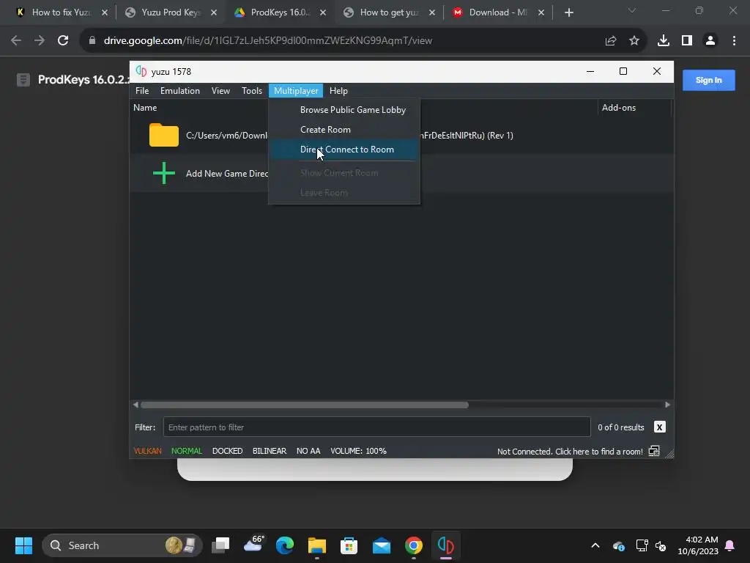The height and width of the screenshot is (563, 750).
Task: Click the yellow game directory folder icon
Action: tap(164, 135)
